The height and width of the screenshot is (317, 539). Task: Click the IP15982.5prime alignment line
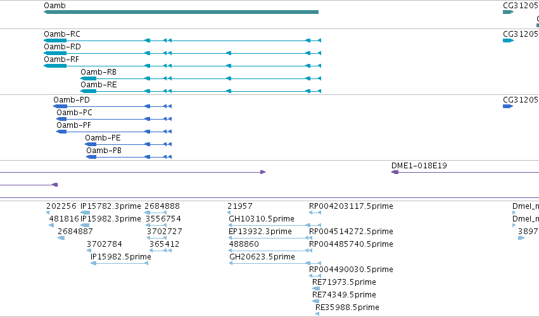click(x=119, y=263)
